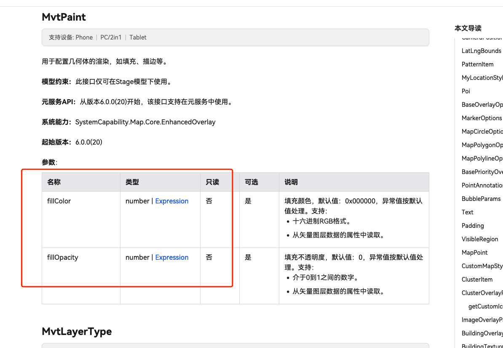This screenshot has height=348, width=503.
Task: Select CustomMapStyle in the page outline
Action: click(x=482, y=266)
